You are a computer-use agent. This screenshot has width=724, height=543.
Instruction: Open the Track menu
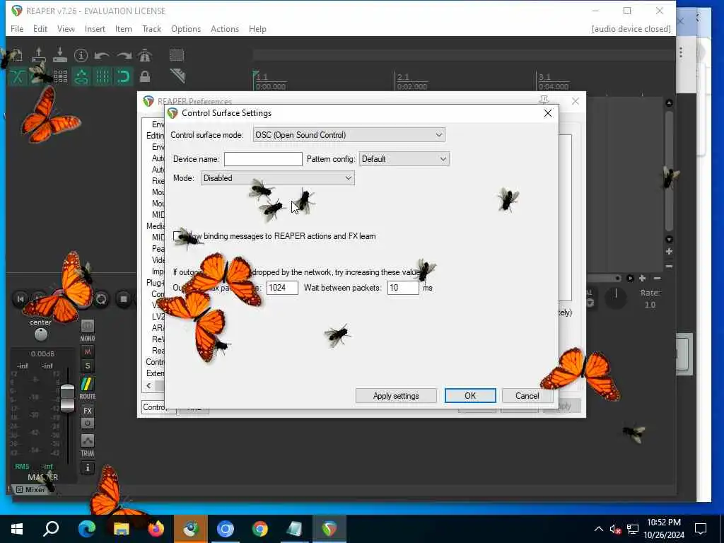tap(151, 28)
